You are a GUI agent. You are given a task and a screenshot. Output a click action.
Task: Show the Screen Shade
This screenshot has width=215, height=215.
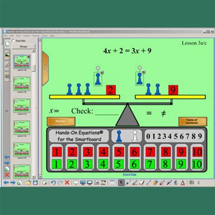[x=76, y=183]
